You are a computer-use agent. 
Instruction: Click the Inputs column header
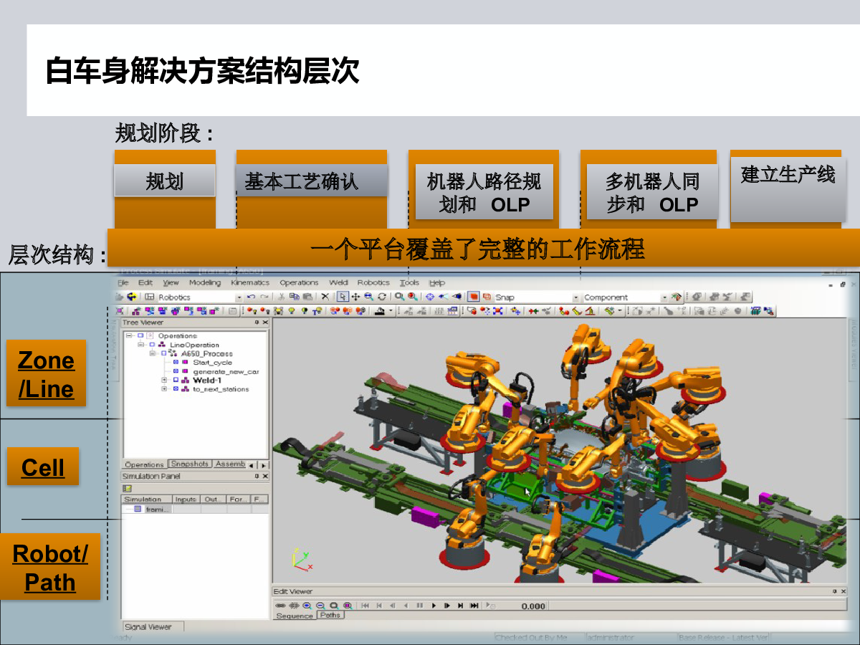pos(186,500)
